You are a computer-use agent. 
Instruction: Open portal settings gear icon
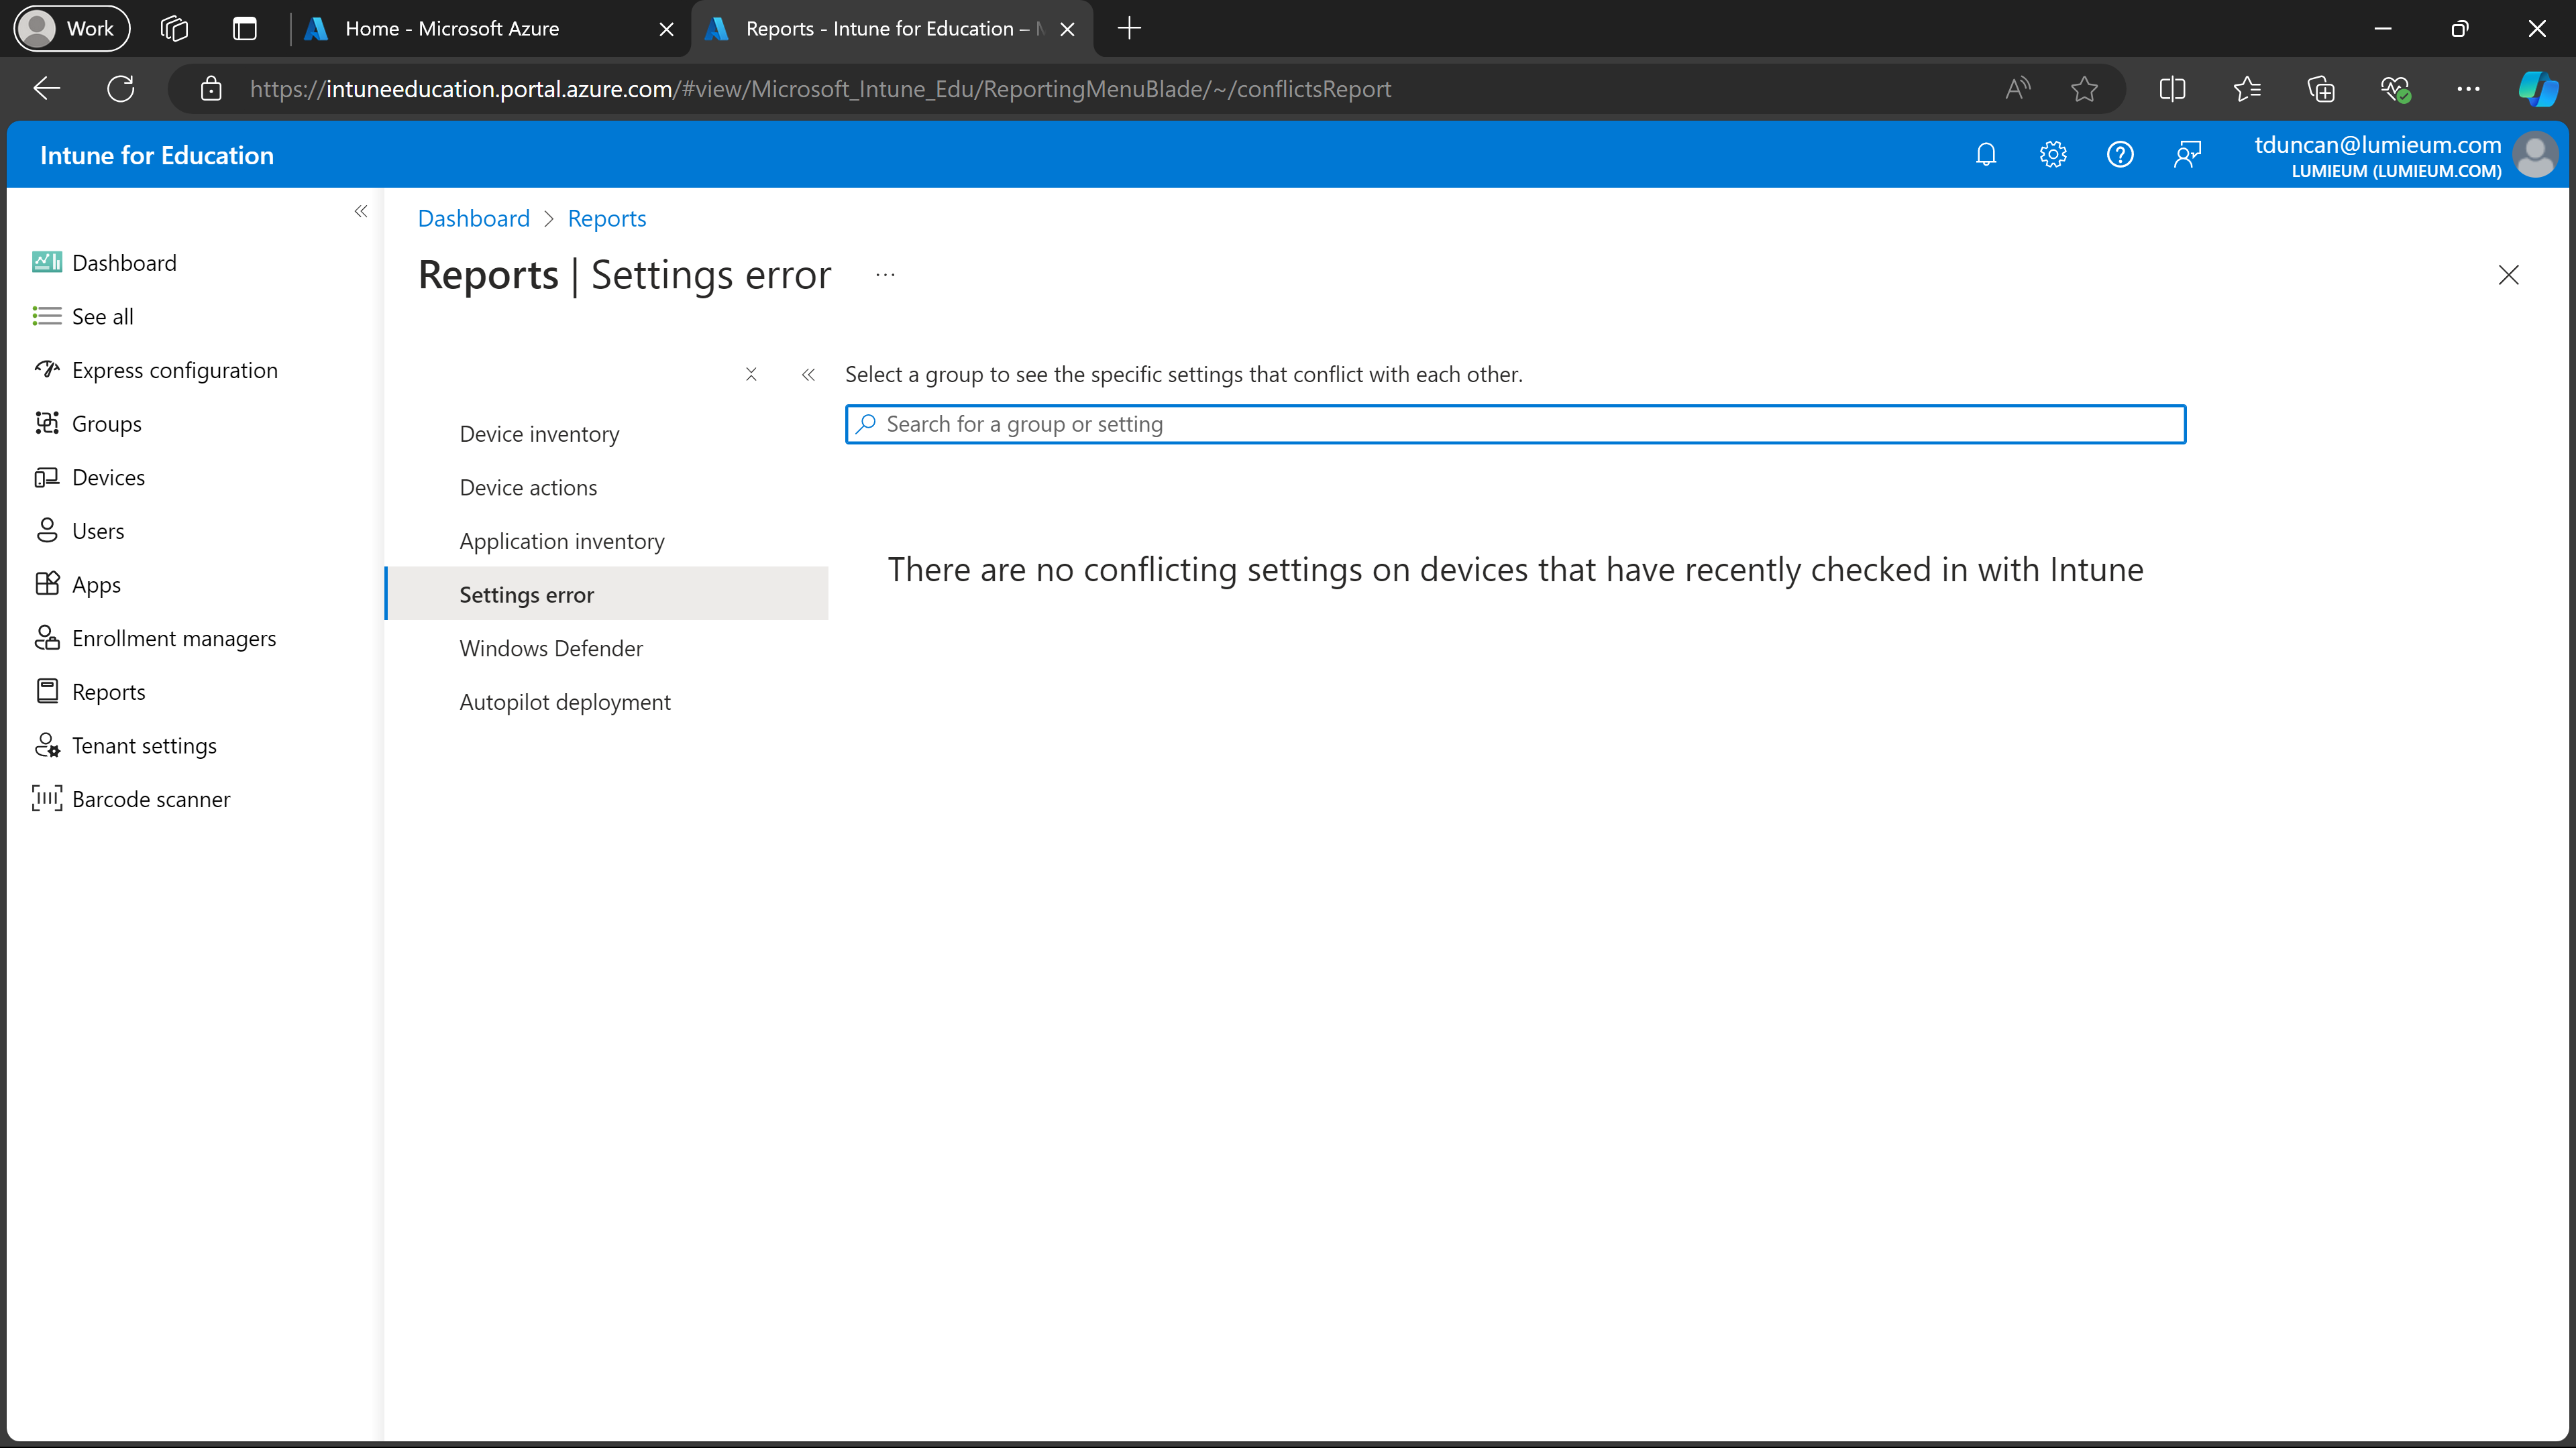click(2053, 155)
